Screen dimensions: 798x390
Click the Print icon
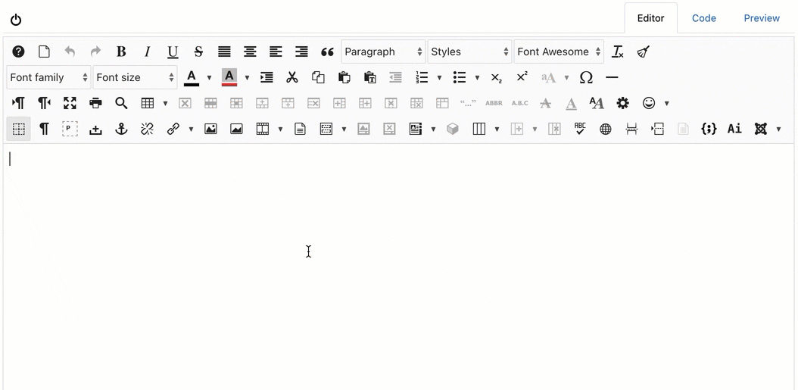click(x=95, y=103)
